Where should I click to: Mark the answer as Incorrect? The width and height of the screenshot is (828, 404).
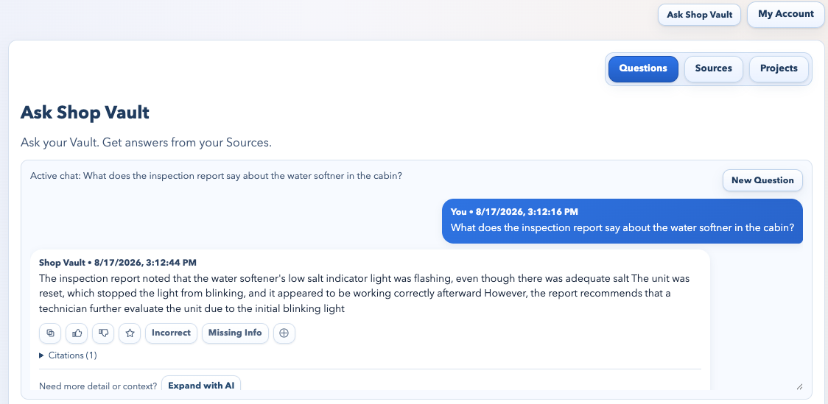click(x=171, y=333)
